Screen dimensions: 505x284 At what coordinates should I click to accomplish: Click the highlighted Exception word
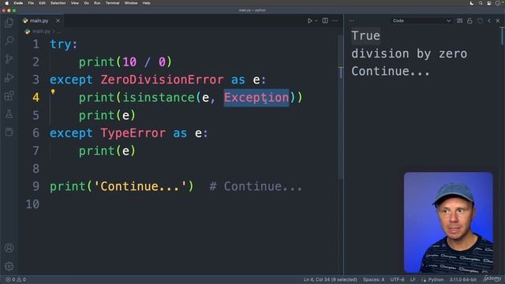click(256, 98)
